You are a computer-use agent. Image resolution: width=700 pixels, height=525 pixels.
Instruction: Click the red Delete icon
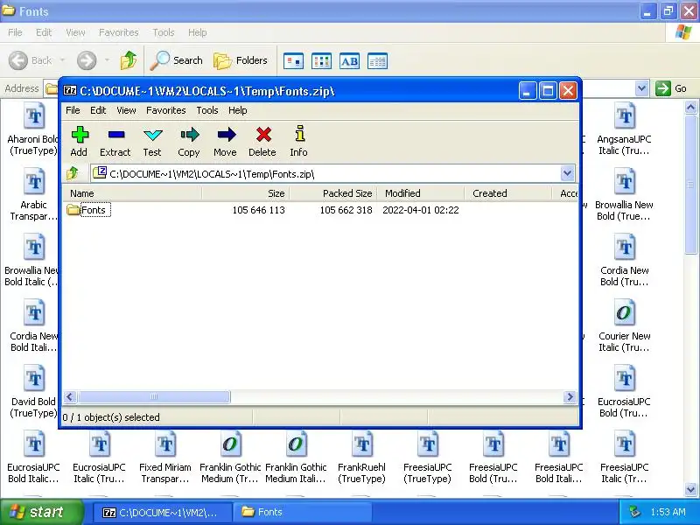[262, 141]
